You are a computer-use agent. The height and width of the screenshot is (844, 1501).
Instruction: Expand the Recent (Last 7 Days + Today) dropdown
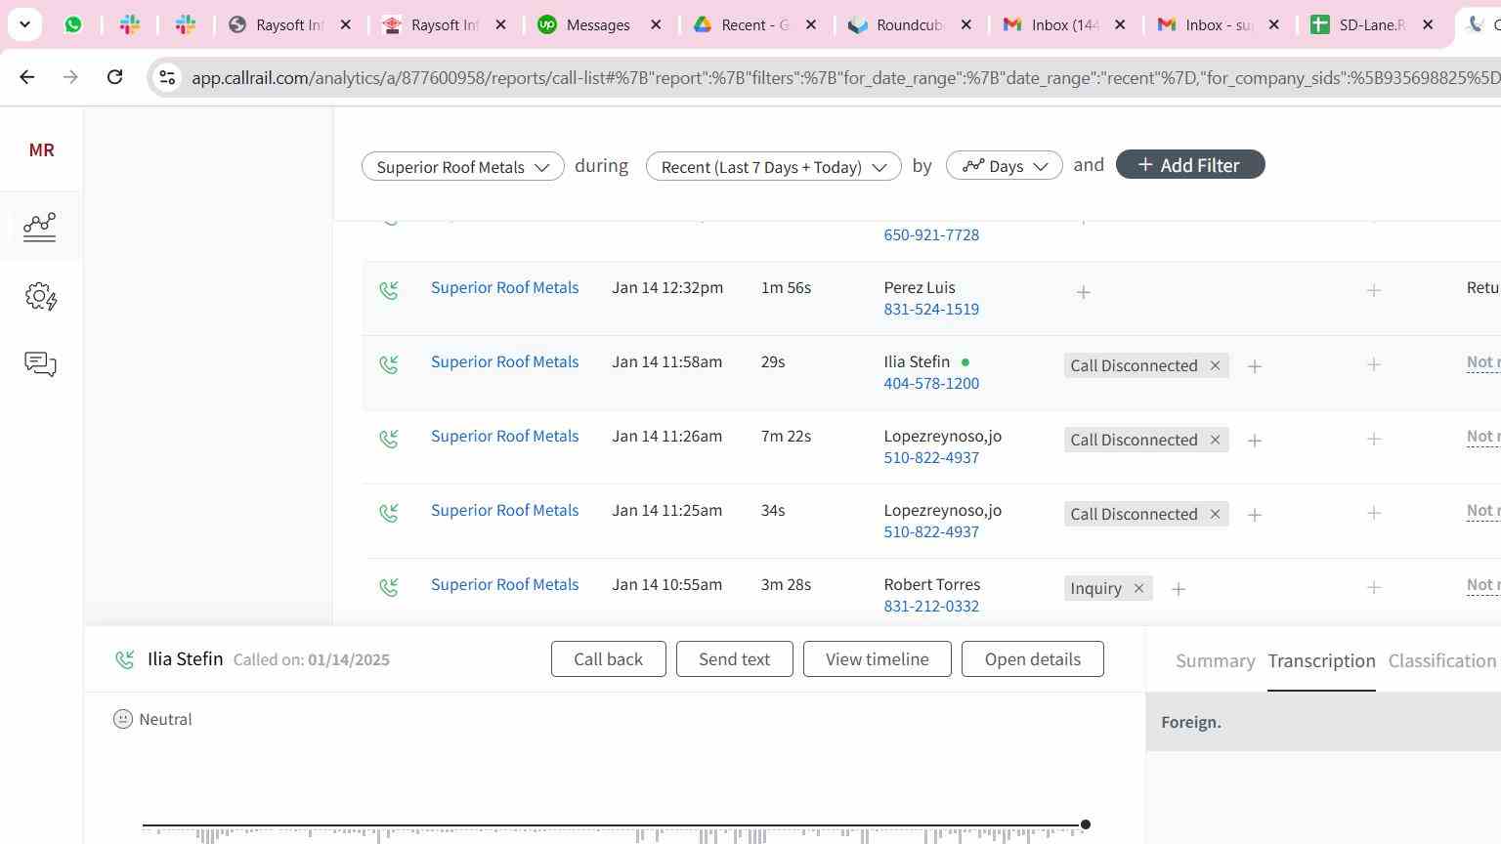[773, 166]
